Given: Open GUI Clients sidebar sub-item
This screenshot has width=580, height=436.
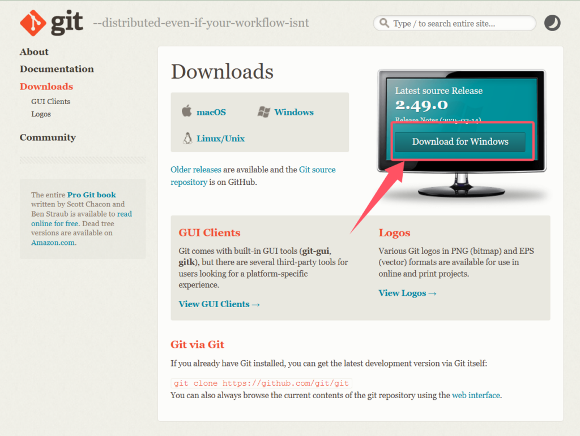Looking at the screenshot, I should pyautogui.click(x=50, y=102).
